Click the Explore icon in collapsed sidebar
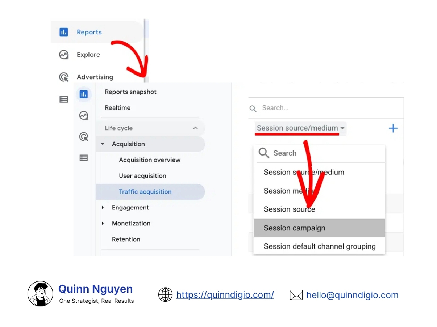 (x=84, y=116)
